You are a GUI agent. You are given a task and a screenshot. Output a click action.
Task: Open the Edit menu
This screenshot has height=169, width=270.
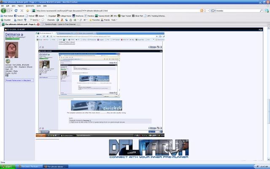pyautogui.click(x=8, y=6)
